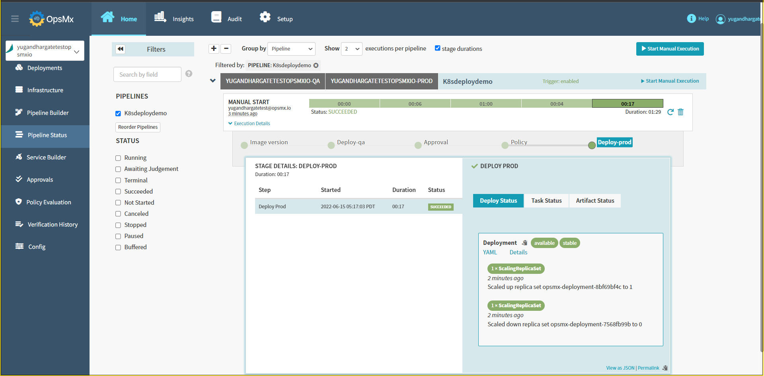
Task: Open the View as JSON link
Action: click(x=620, y=368)
